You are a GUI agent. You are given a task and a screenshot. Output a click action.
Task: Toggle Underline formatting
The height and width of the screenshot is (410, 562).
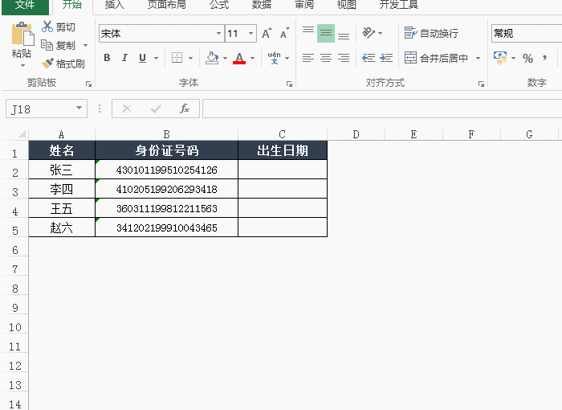pos(142,58)
